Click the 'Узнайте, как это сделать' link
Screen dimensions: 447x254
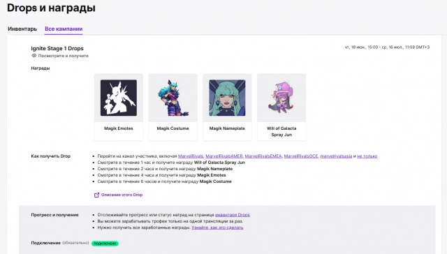[217, 227]
